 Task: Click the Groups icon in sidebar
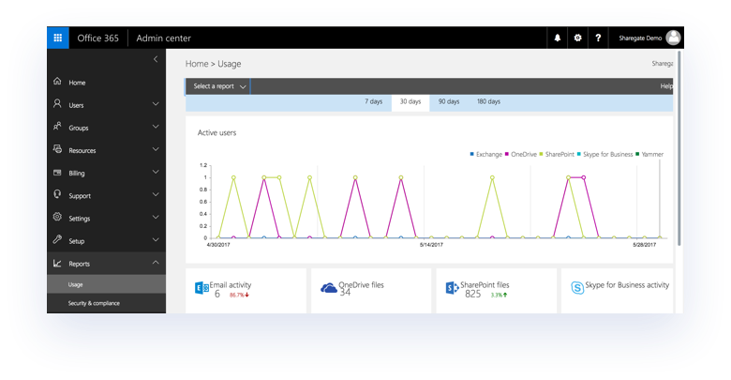pos(57,126)
